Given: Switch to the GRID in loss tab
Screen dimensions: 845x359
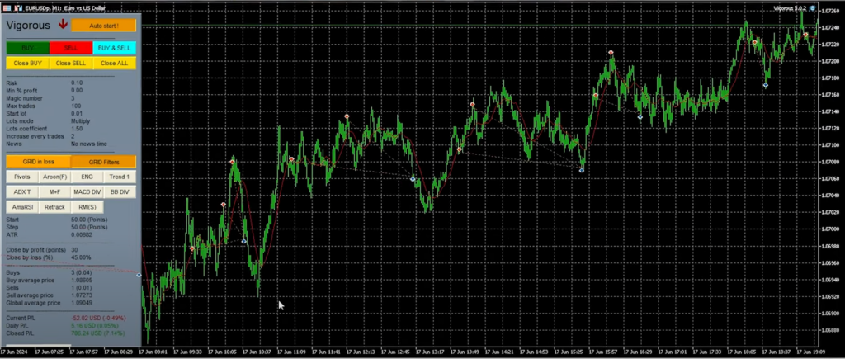Looking at the screenshot, I should pos(37,162).
